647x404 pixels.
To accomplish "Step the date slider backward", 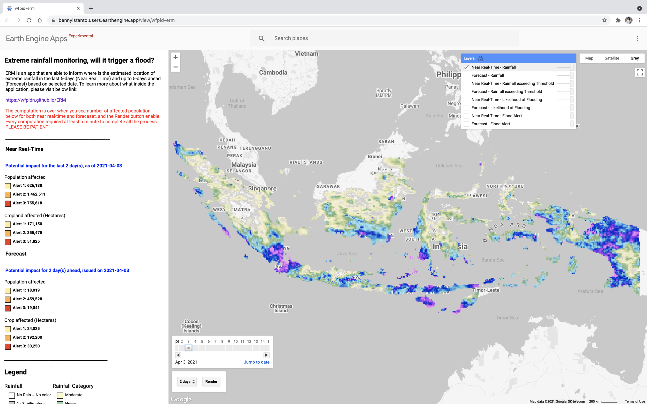I will pyautogui.click(x=178, y=355).
